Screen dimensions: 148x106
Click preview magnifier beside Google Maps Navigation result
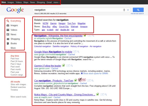click(78, 52)
